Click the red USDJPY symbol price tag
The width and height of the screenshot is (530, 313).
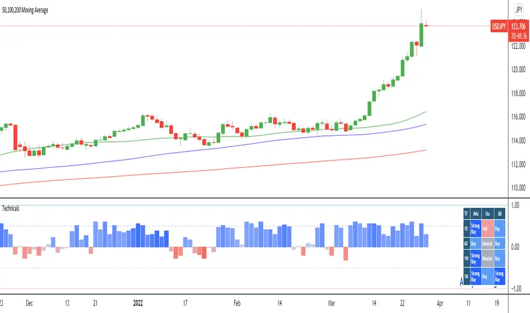coord(499,26)
